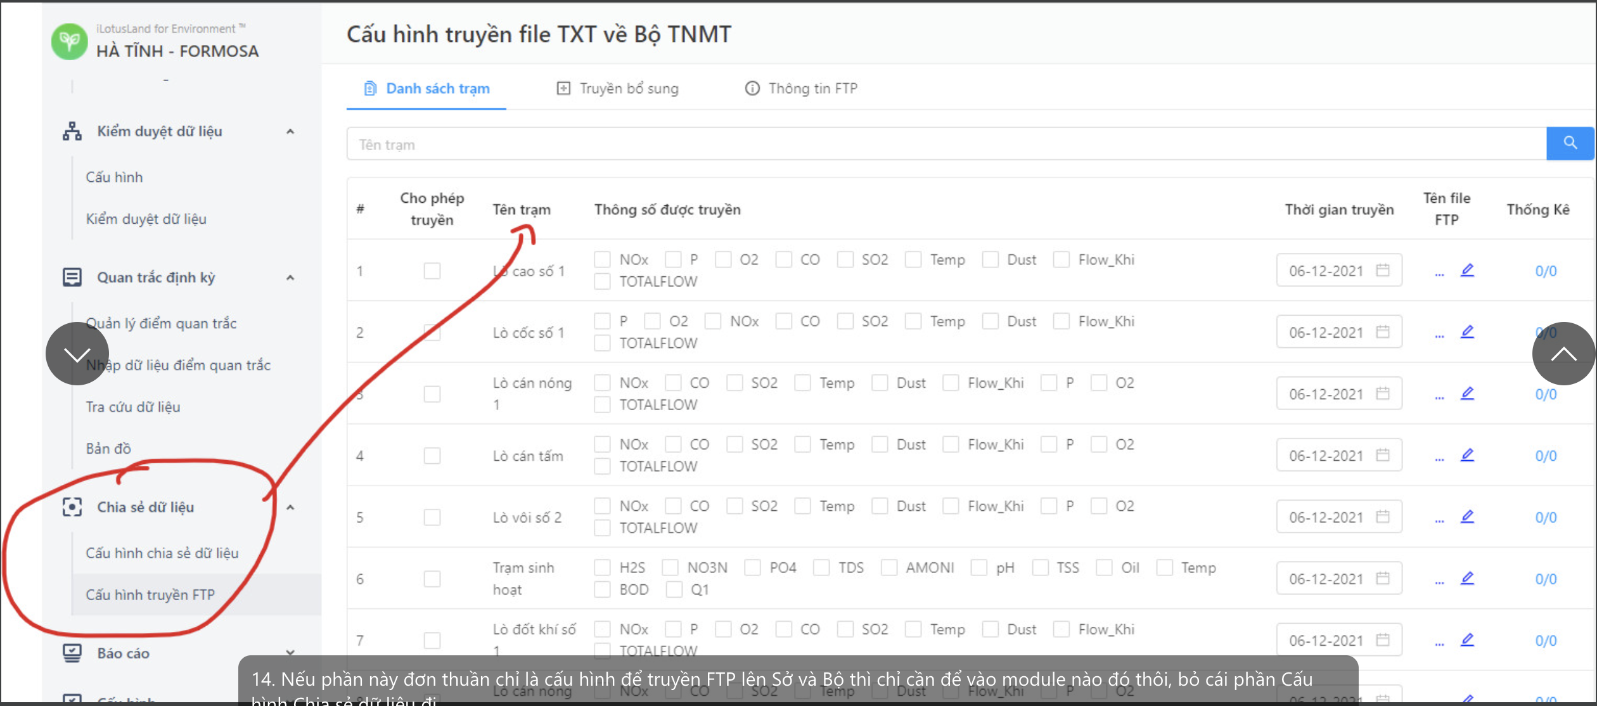Click edit pencil icon for Lò cao số 1

point(1467,270)
